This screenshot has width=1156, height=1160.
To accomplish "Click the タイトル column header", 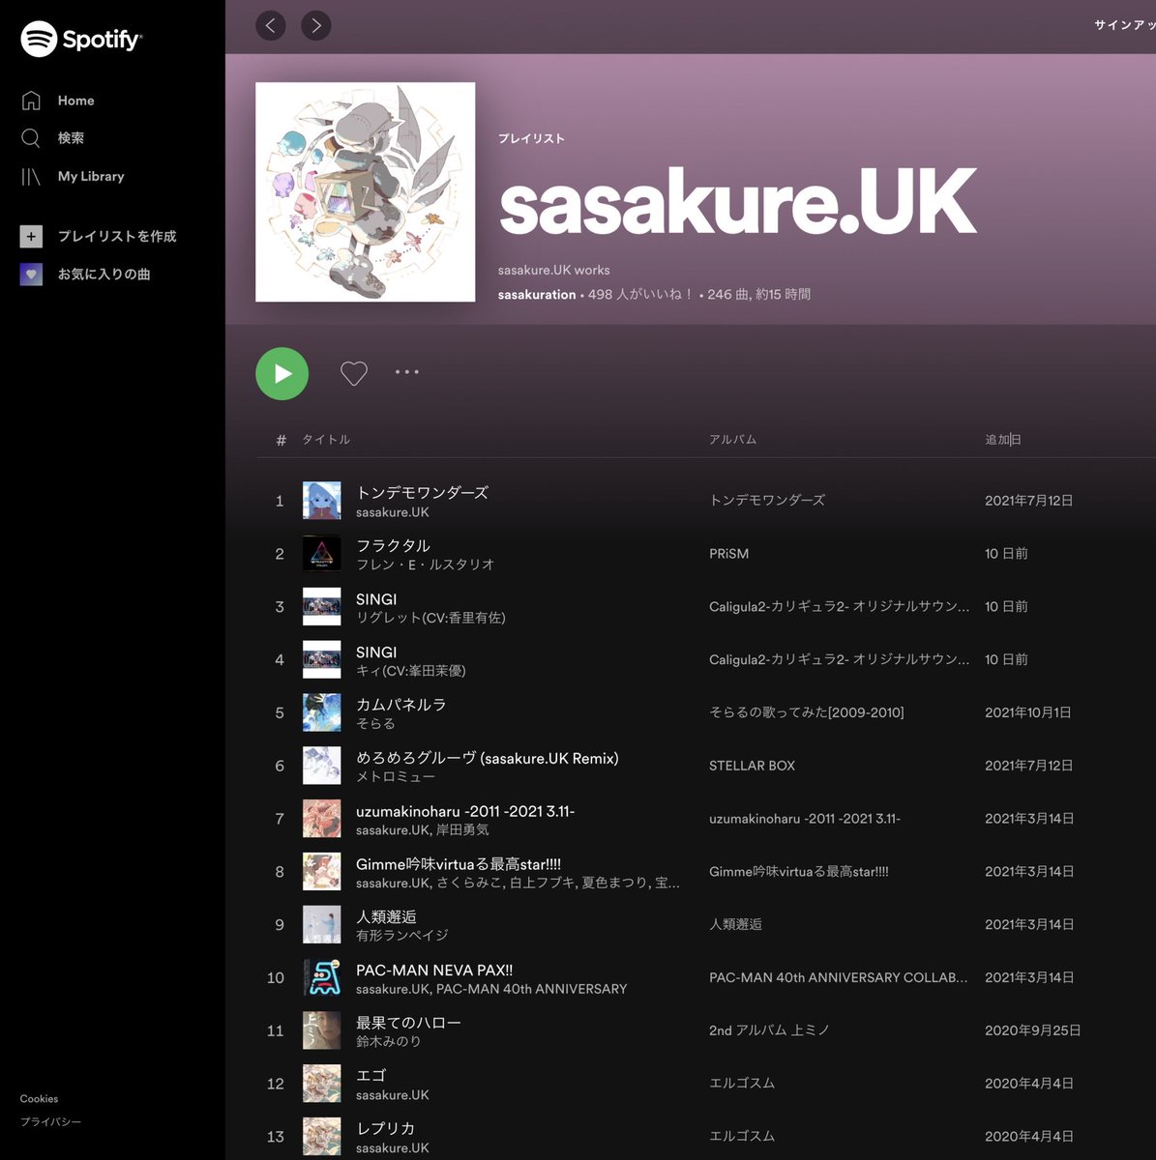I will [x=326, y=440].
